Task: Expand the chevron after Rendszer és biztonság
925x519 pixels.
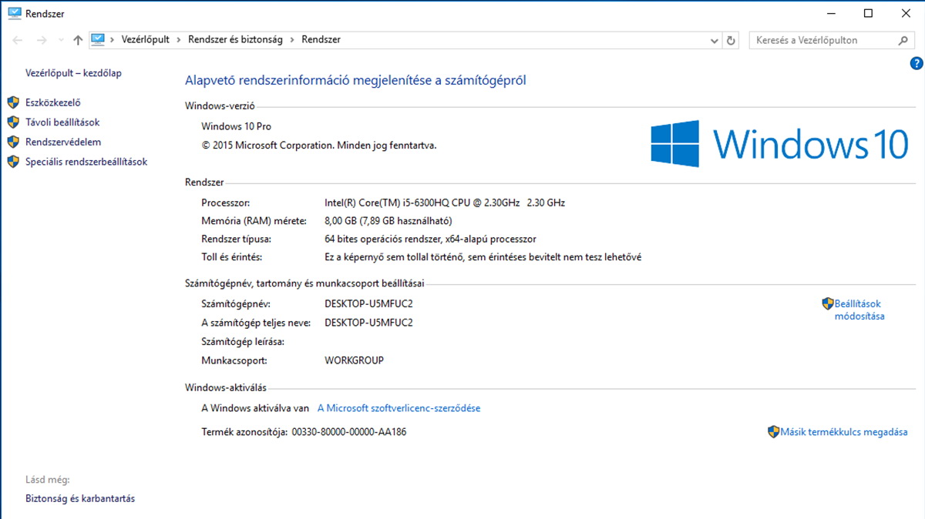Action: coord(293,40)
